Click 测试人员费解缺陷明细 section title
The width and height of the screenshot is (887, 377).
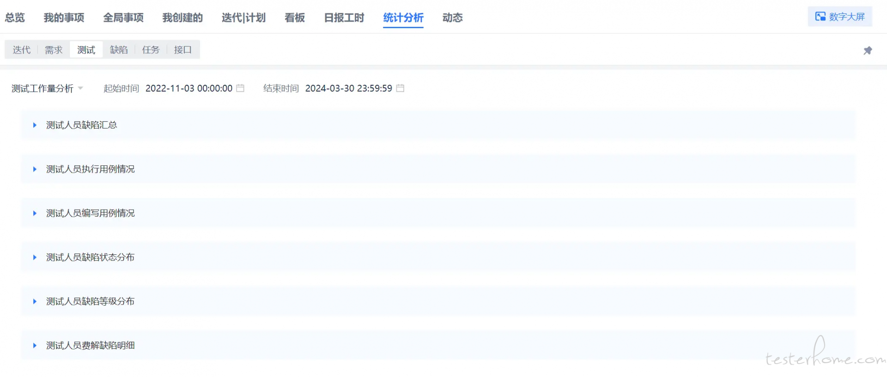coord(91,345)
